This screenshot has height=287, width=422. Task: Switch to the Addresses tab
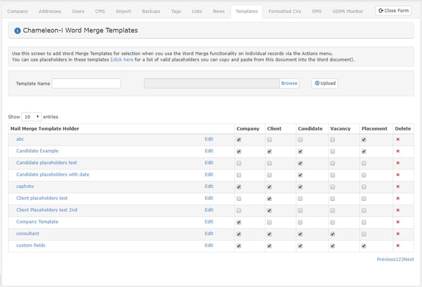pos(50,11)
